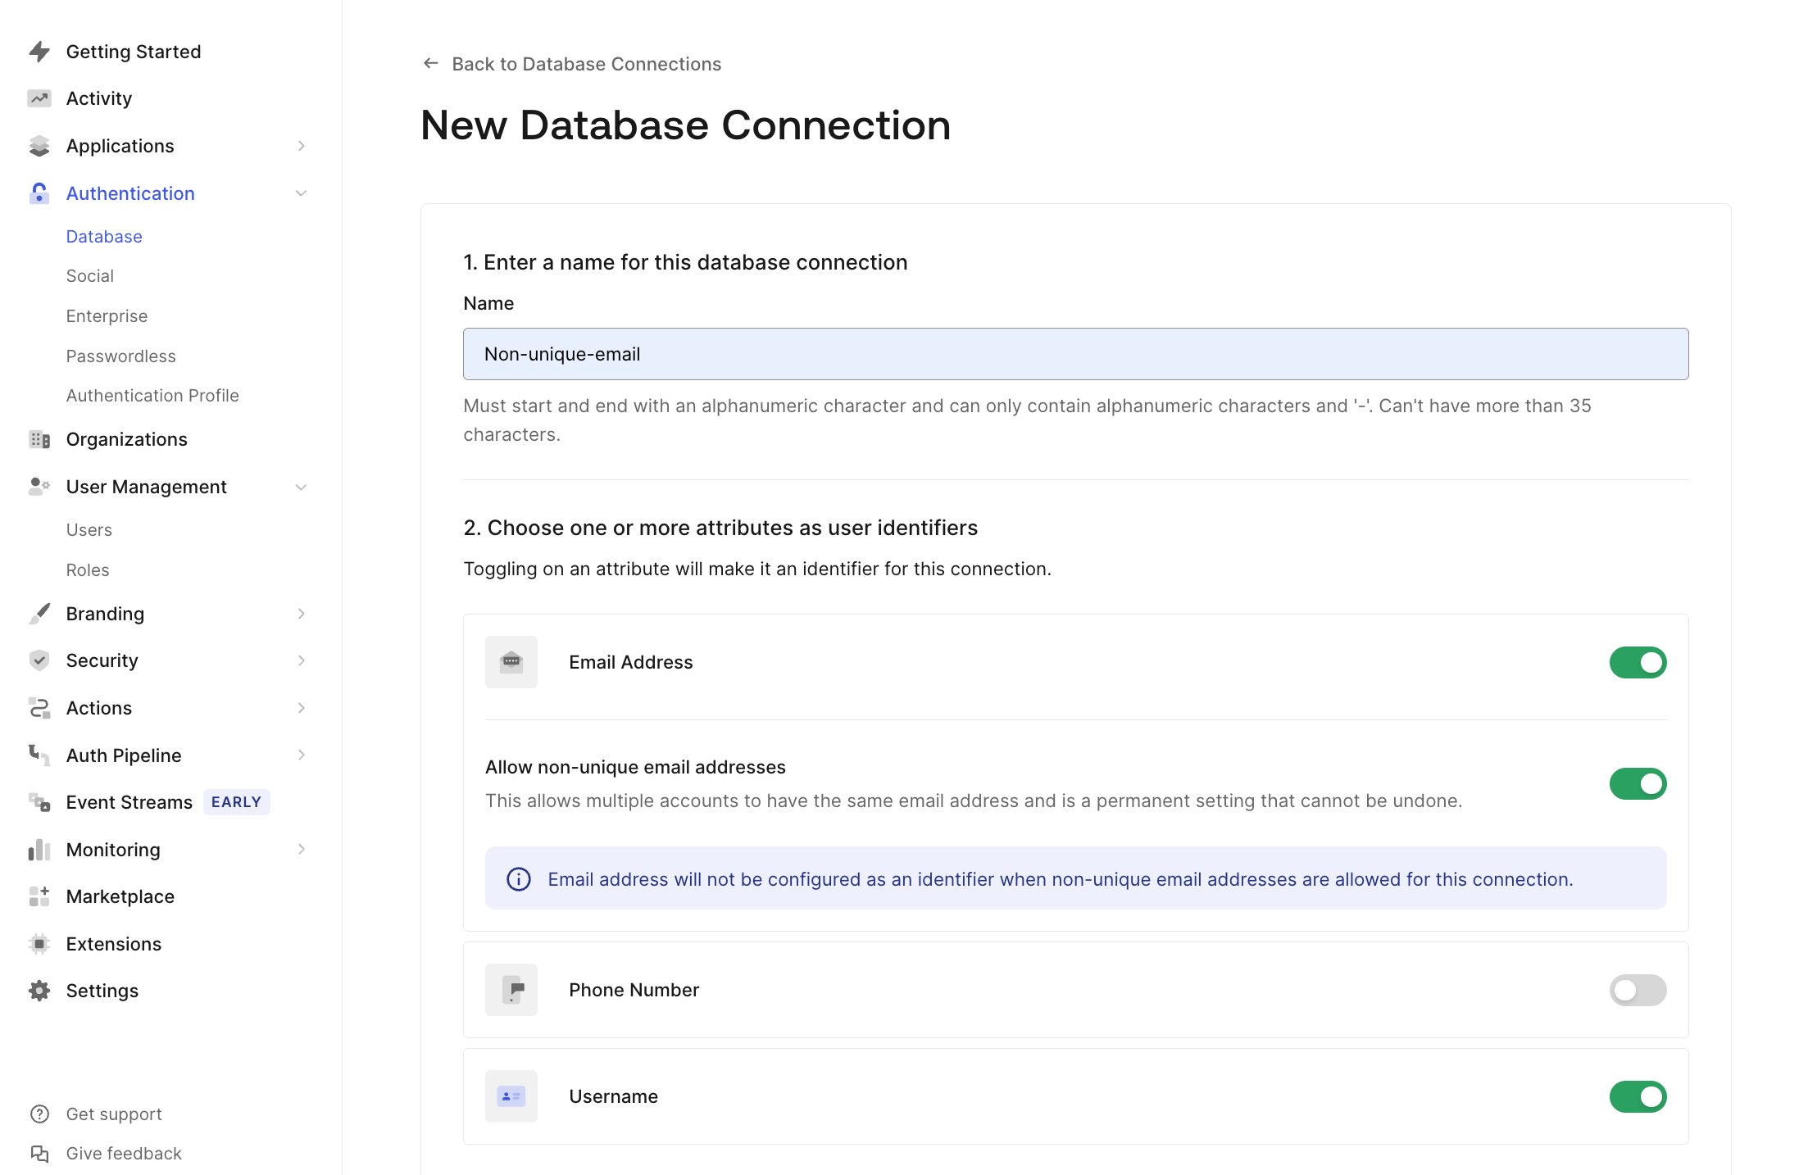Image resolution: width=1808 pixels, height=1175 pixels.
Task: Click the Event Streams icon
Action: 39,802
